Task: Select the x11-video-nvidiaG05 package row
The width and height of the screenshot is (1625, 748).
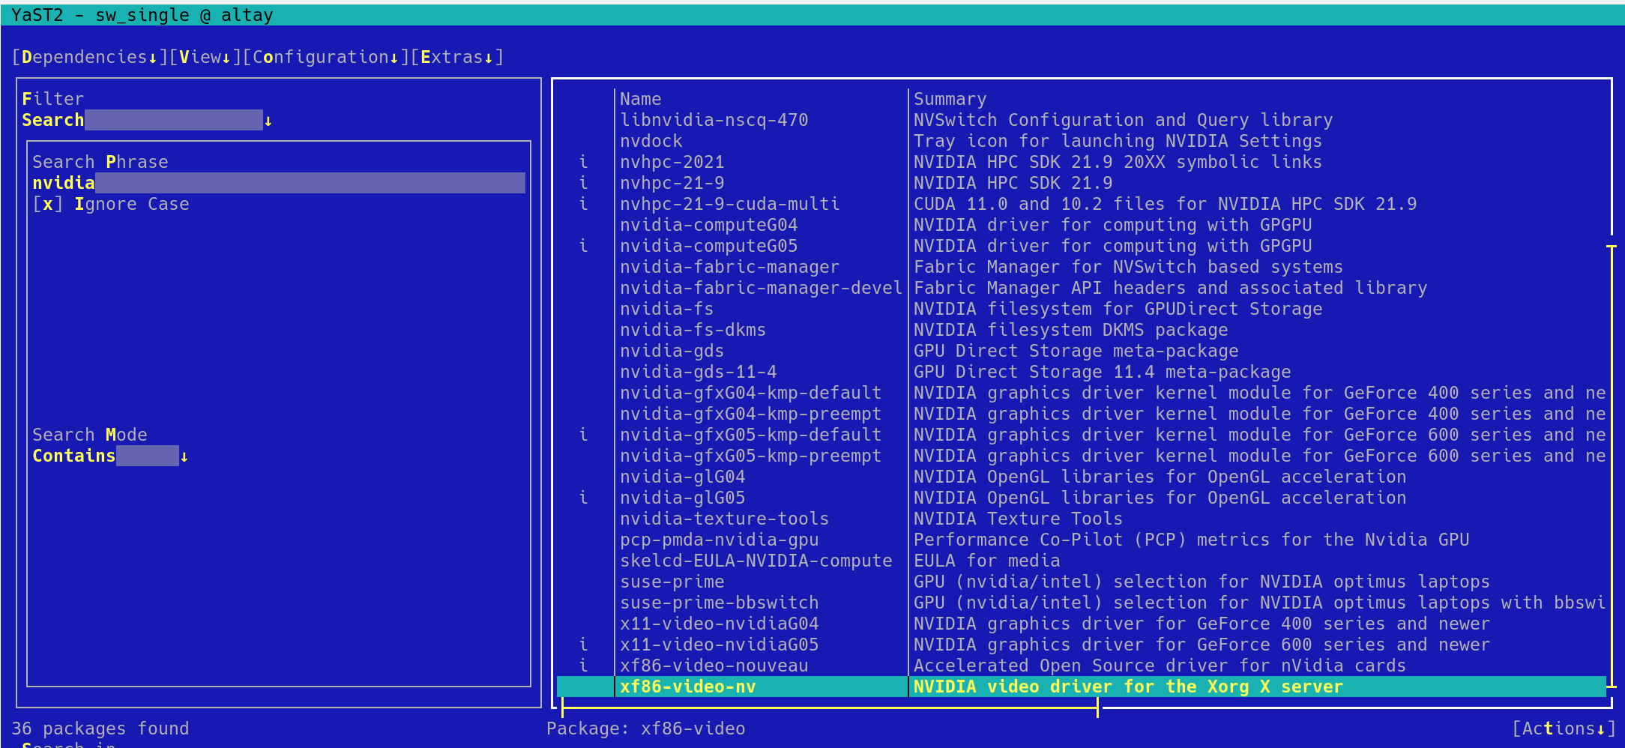Action: [1081, 645]
